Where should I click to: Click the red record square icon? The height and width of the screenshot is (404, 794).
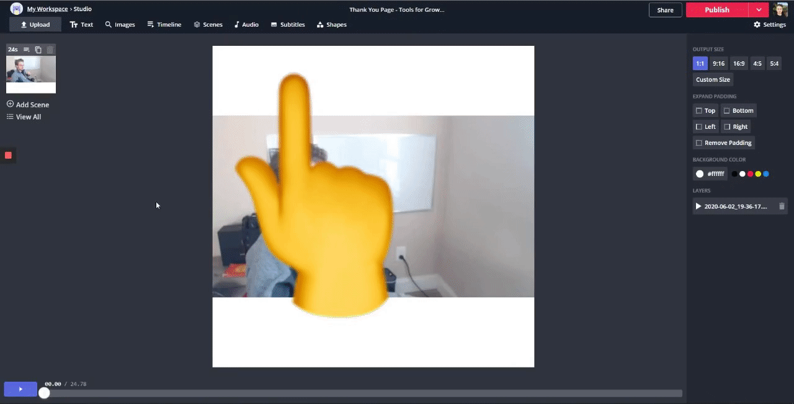[8, 155]
